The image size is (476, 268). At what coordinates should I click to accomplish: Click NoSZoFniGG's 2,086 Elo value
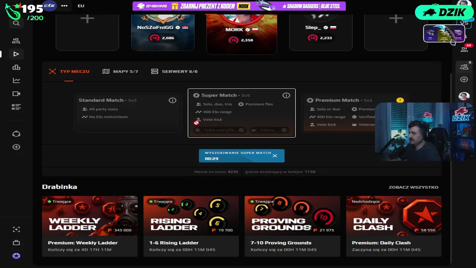[168, 38]
